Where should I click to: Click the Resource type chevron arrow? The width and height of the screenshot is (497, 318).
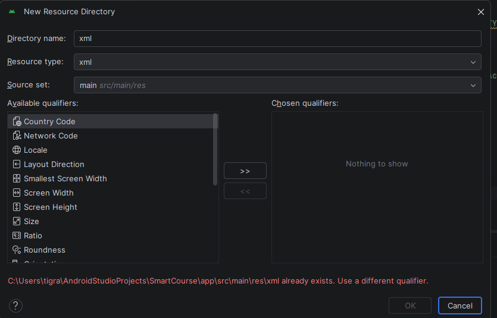click(x=473, y=62)
